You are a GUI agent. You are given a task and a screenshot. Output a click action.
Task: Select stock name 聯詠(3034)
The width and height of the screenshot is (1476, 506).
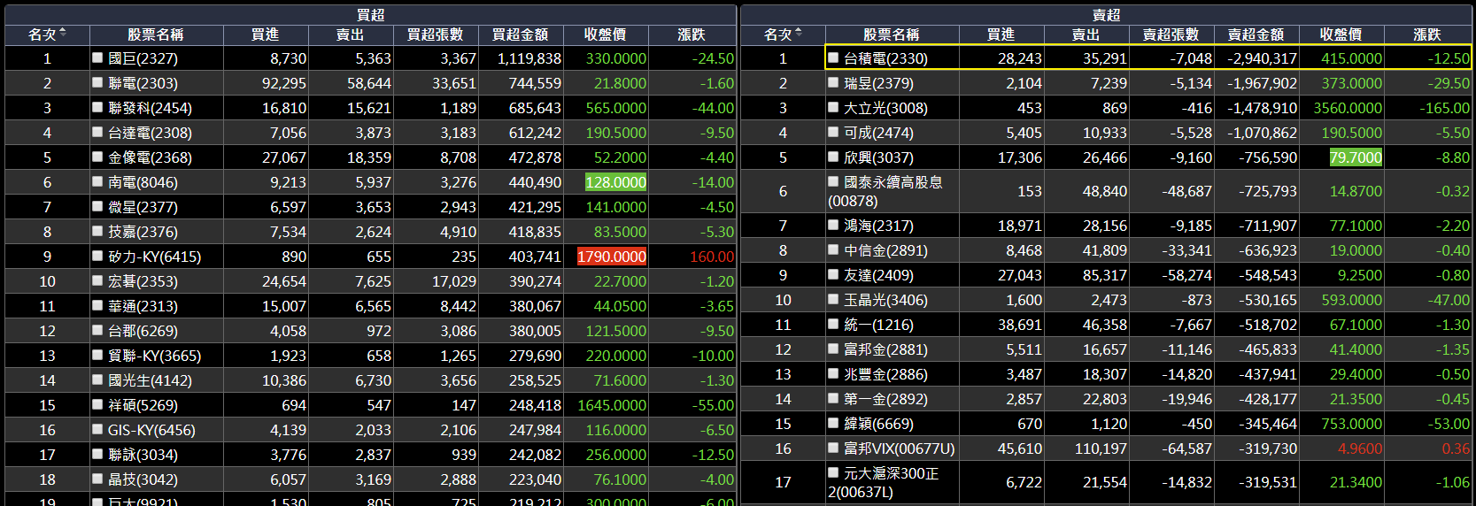click(x=143, y=455)
